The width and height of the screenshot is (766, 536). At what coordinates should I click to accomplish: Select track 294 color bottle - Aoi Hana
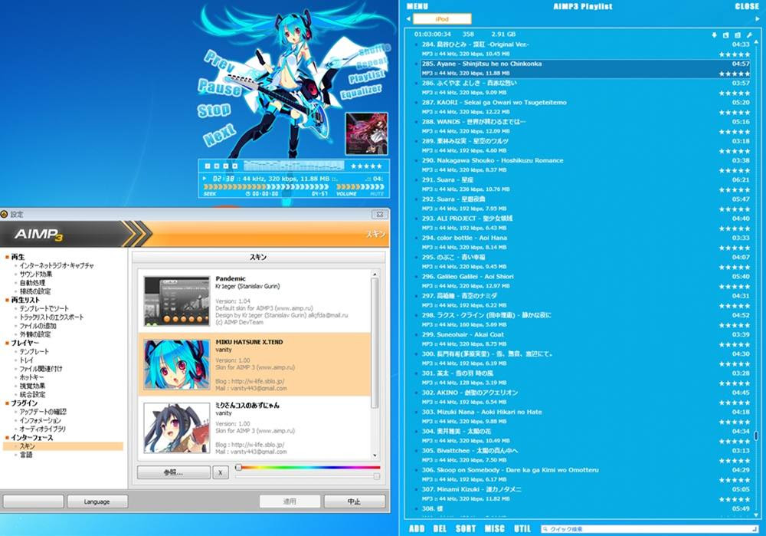click(x=585, y=242)
